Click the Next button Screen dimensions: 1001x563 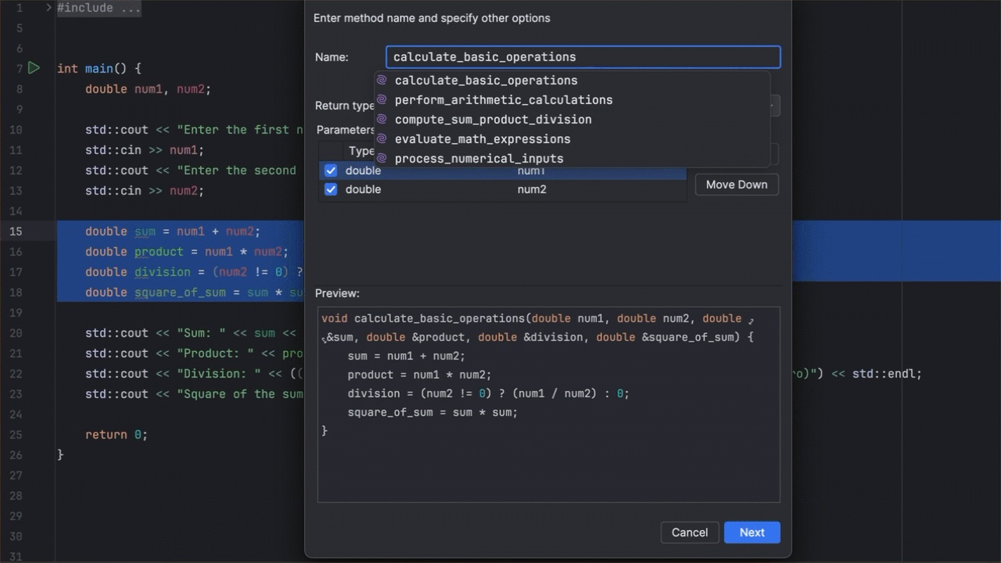click(752, 533)
